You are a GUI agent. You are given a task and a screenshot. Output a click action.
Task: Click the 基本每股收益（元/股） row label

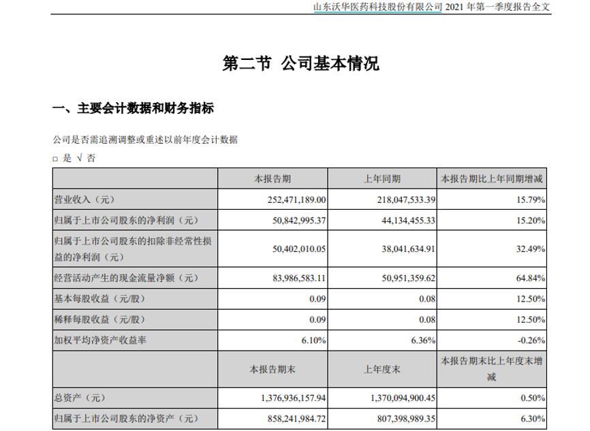(x=100, y=298)
